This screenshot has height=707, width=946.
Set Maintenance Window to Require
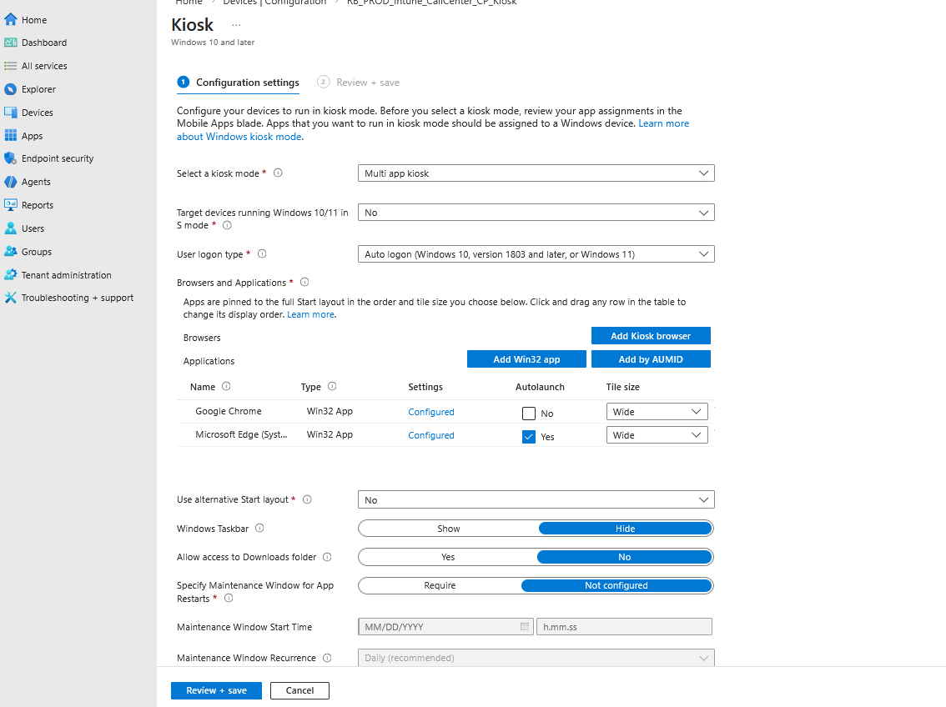440,585
